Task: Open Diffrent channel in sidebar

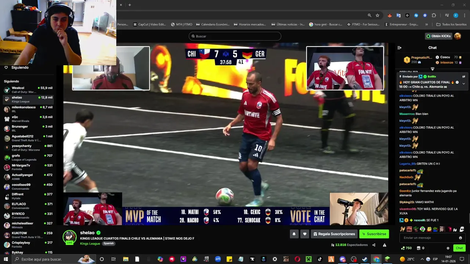Action: [x=29, y=196]
